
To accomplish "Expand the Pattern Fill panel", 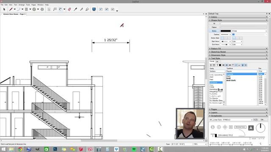I will coord(216,49).
